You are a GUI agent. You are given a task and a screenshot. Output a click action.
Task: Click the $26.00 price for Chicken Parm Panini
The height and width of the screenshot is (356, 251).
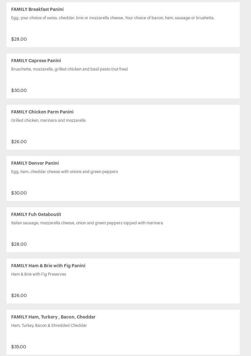point(19,142)
